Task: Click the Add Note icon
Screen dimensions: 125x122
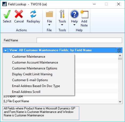Action: pyautogui.click(x=84, y=14)
